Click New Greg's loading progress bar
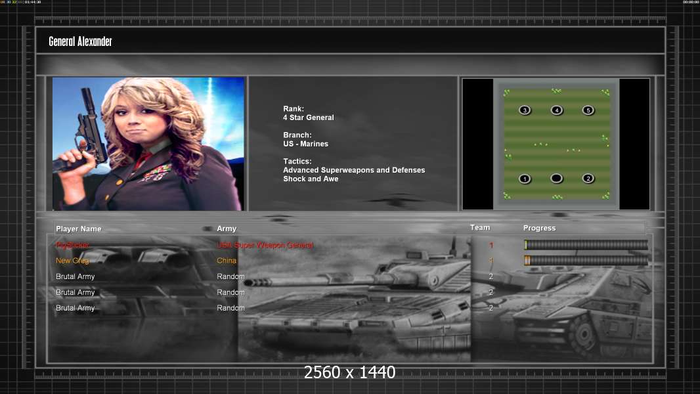The image size is (700, 394). (586, 261)
